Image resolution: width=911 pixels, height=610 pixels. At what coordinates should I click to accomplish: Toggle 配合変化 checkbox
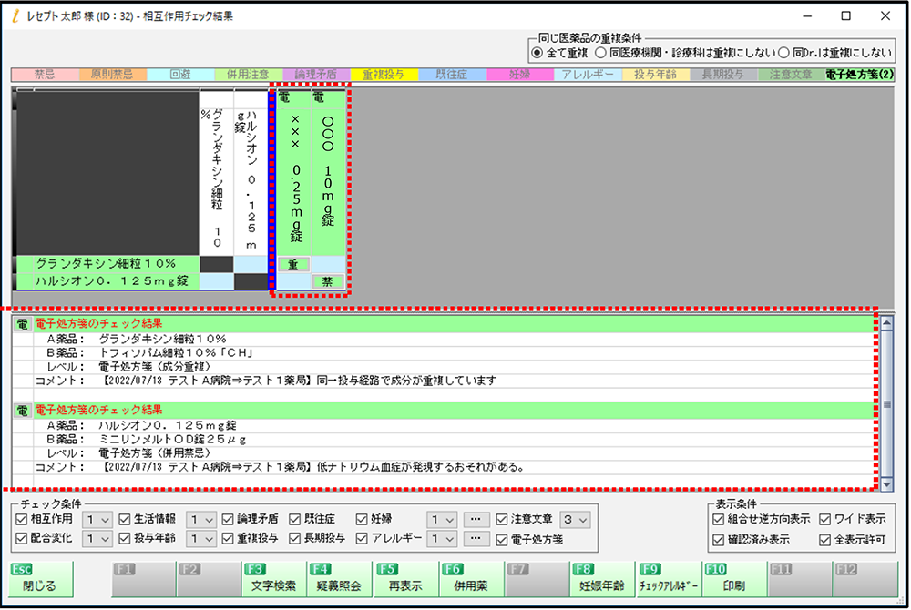22,538
